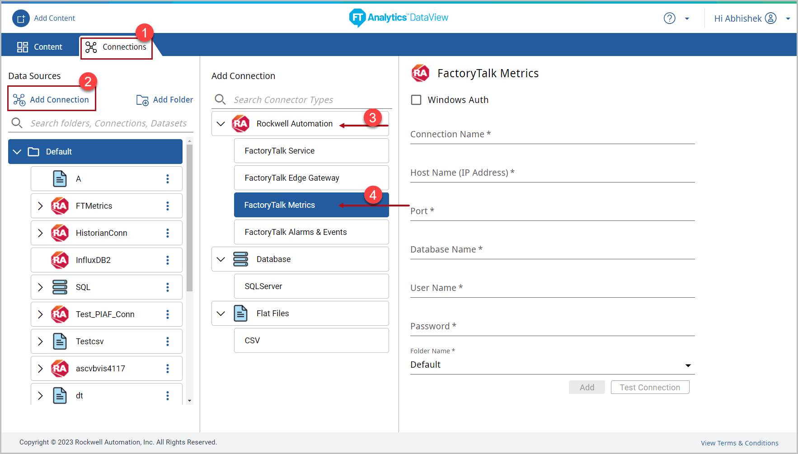Expand the HistorianConn connection
This screenshot has height=454, width=798.
[x=40, y=233]
